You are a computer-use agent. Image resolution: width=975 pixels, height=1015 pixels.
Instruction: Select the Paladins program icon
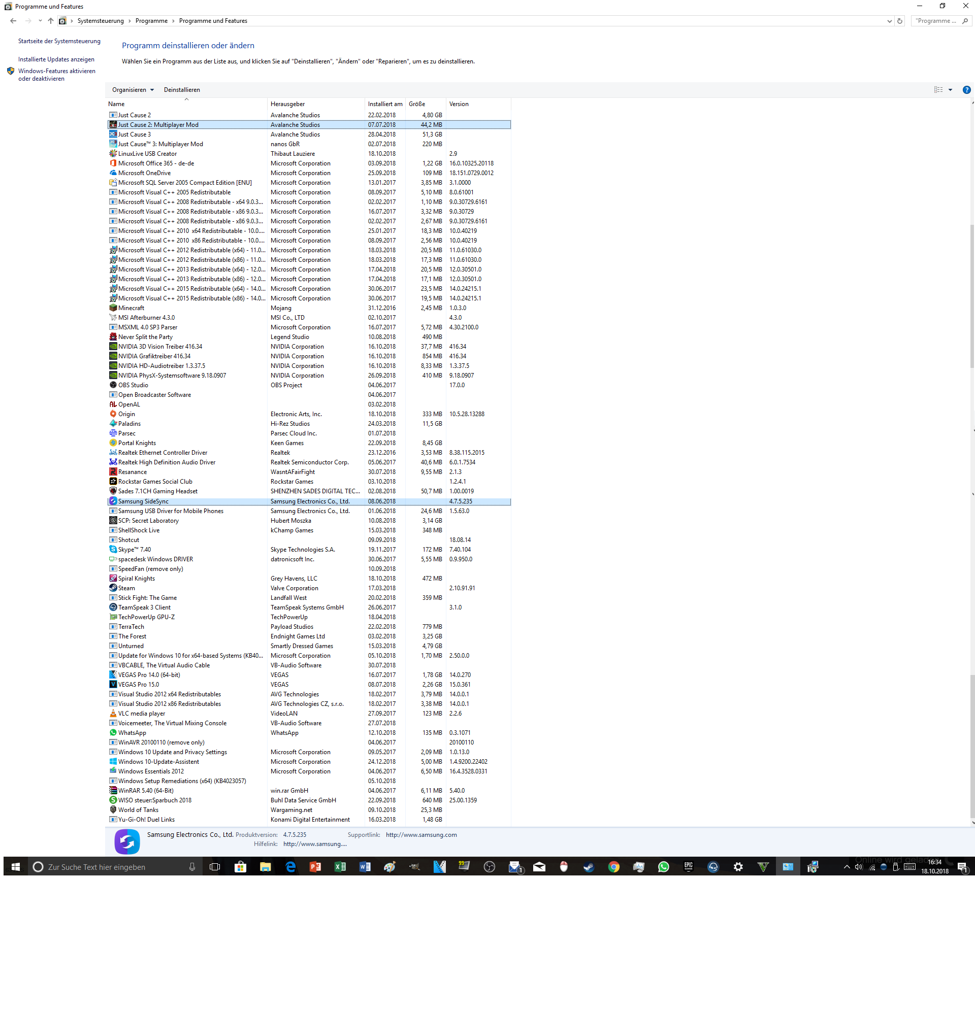(113, 424)
